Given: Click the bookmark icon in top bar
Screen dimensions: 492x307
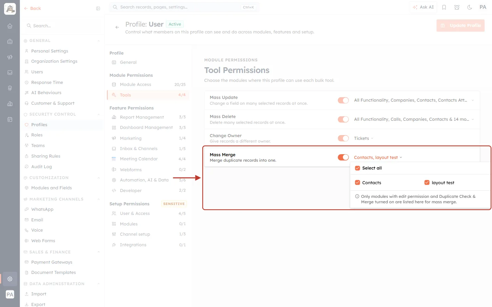Looking at the screenshot, I should pyautogui.click(x=444, y=7).
